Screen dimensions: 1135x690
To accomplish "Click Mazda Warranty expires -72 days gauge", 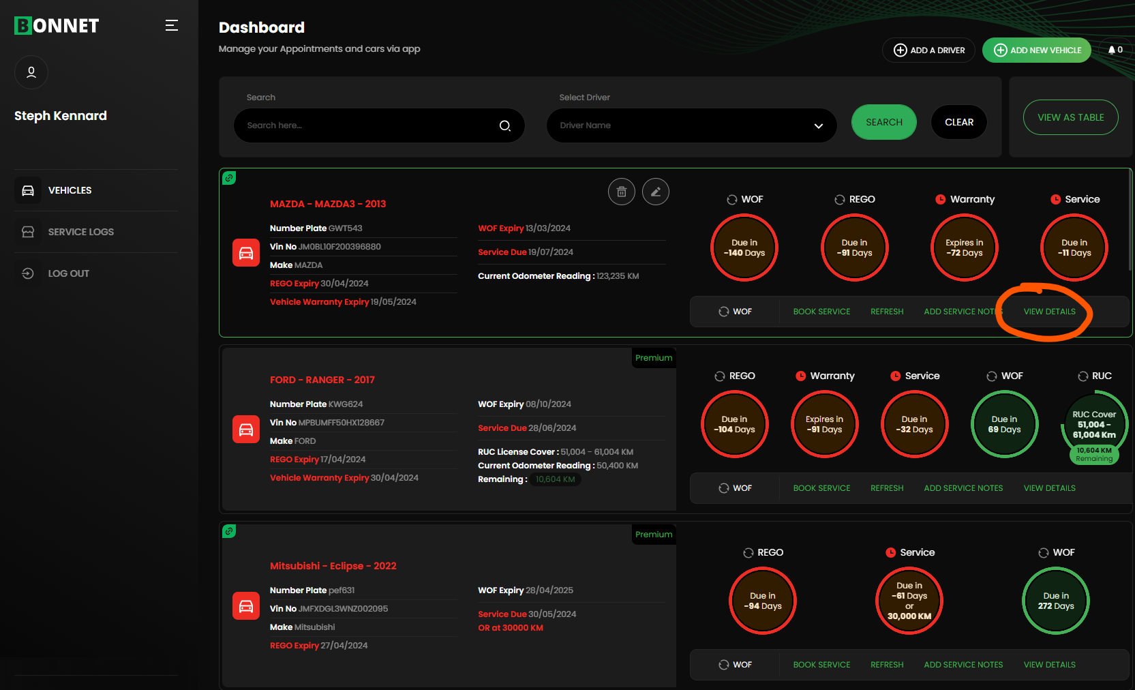I will coord(965,247).
